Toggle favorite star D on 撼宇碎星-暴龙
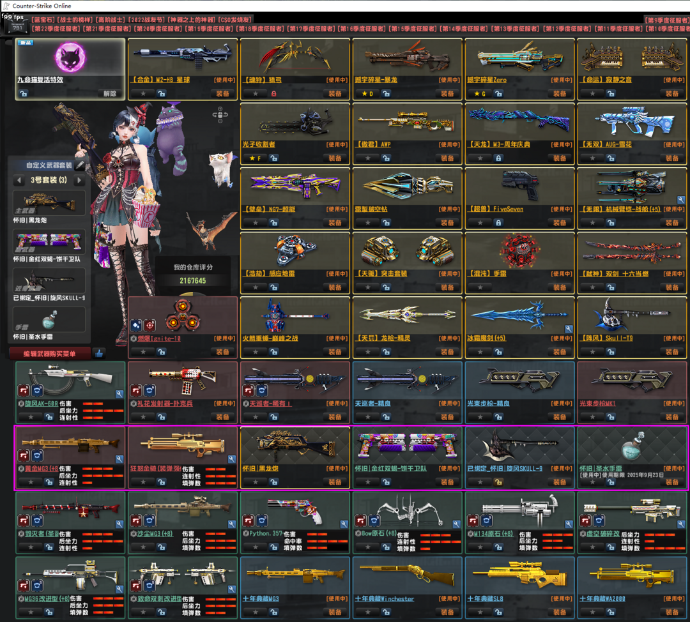This screenshot has height=622, width=690. [x=367, y=94]
